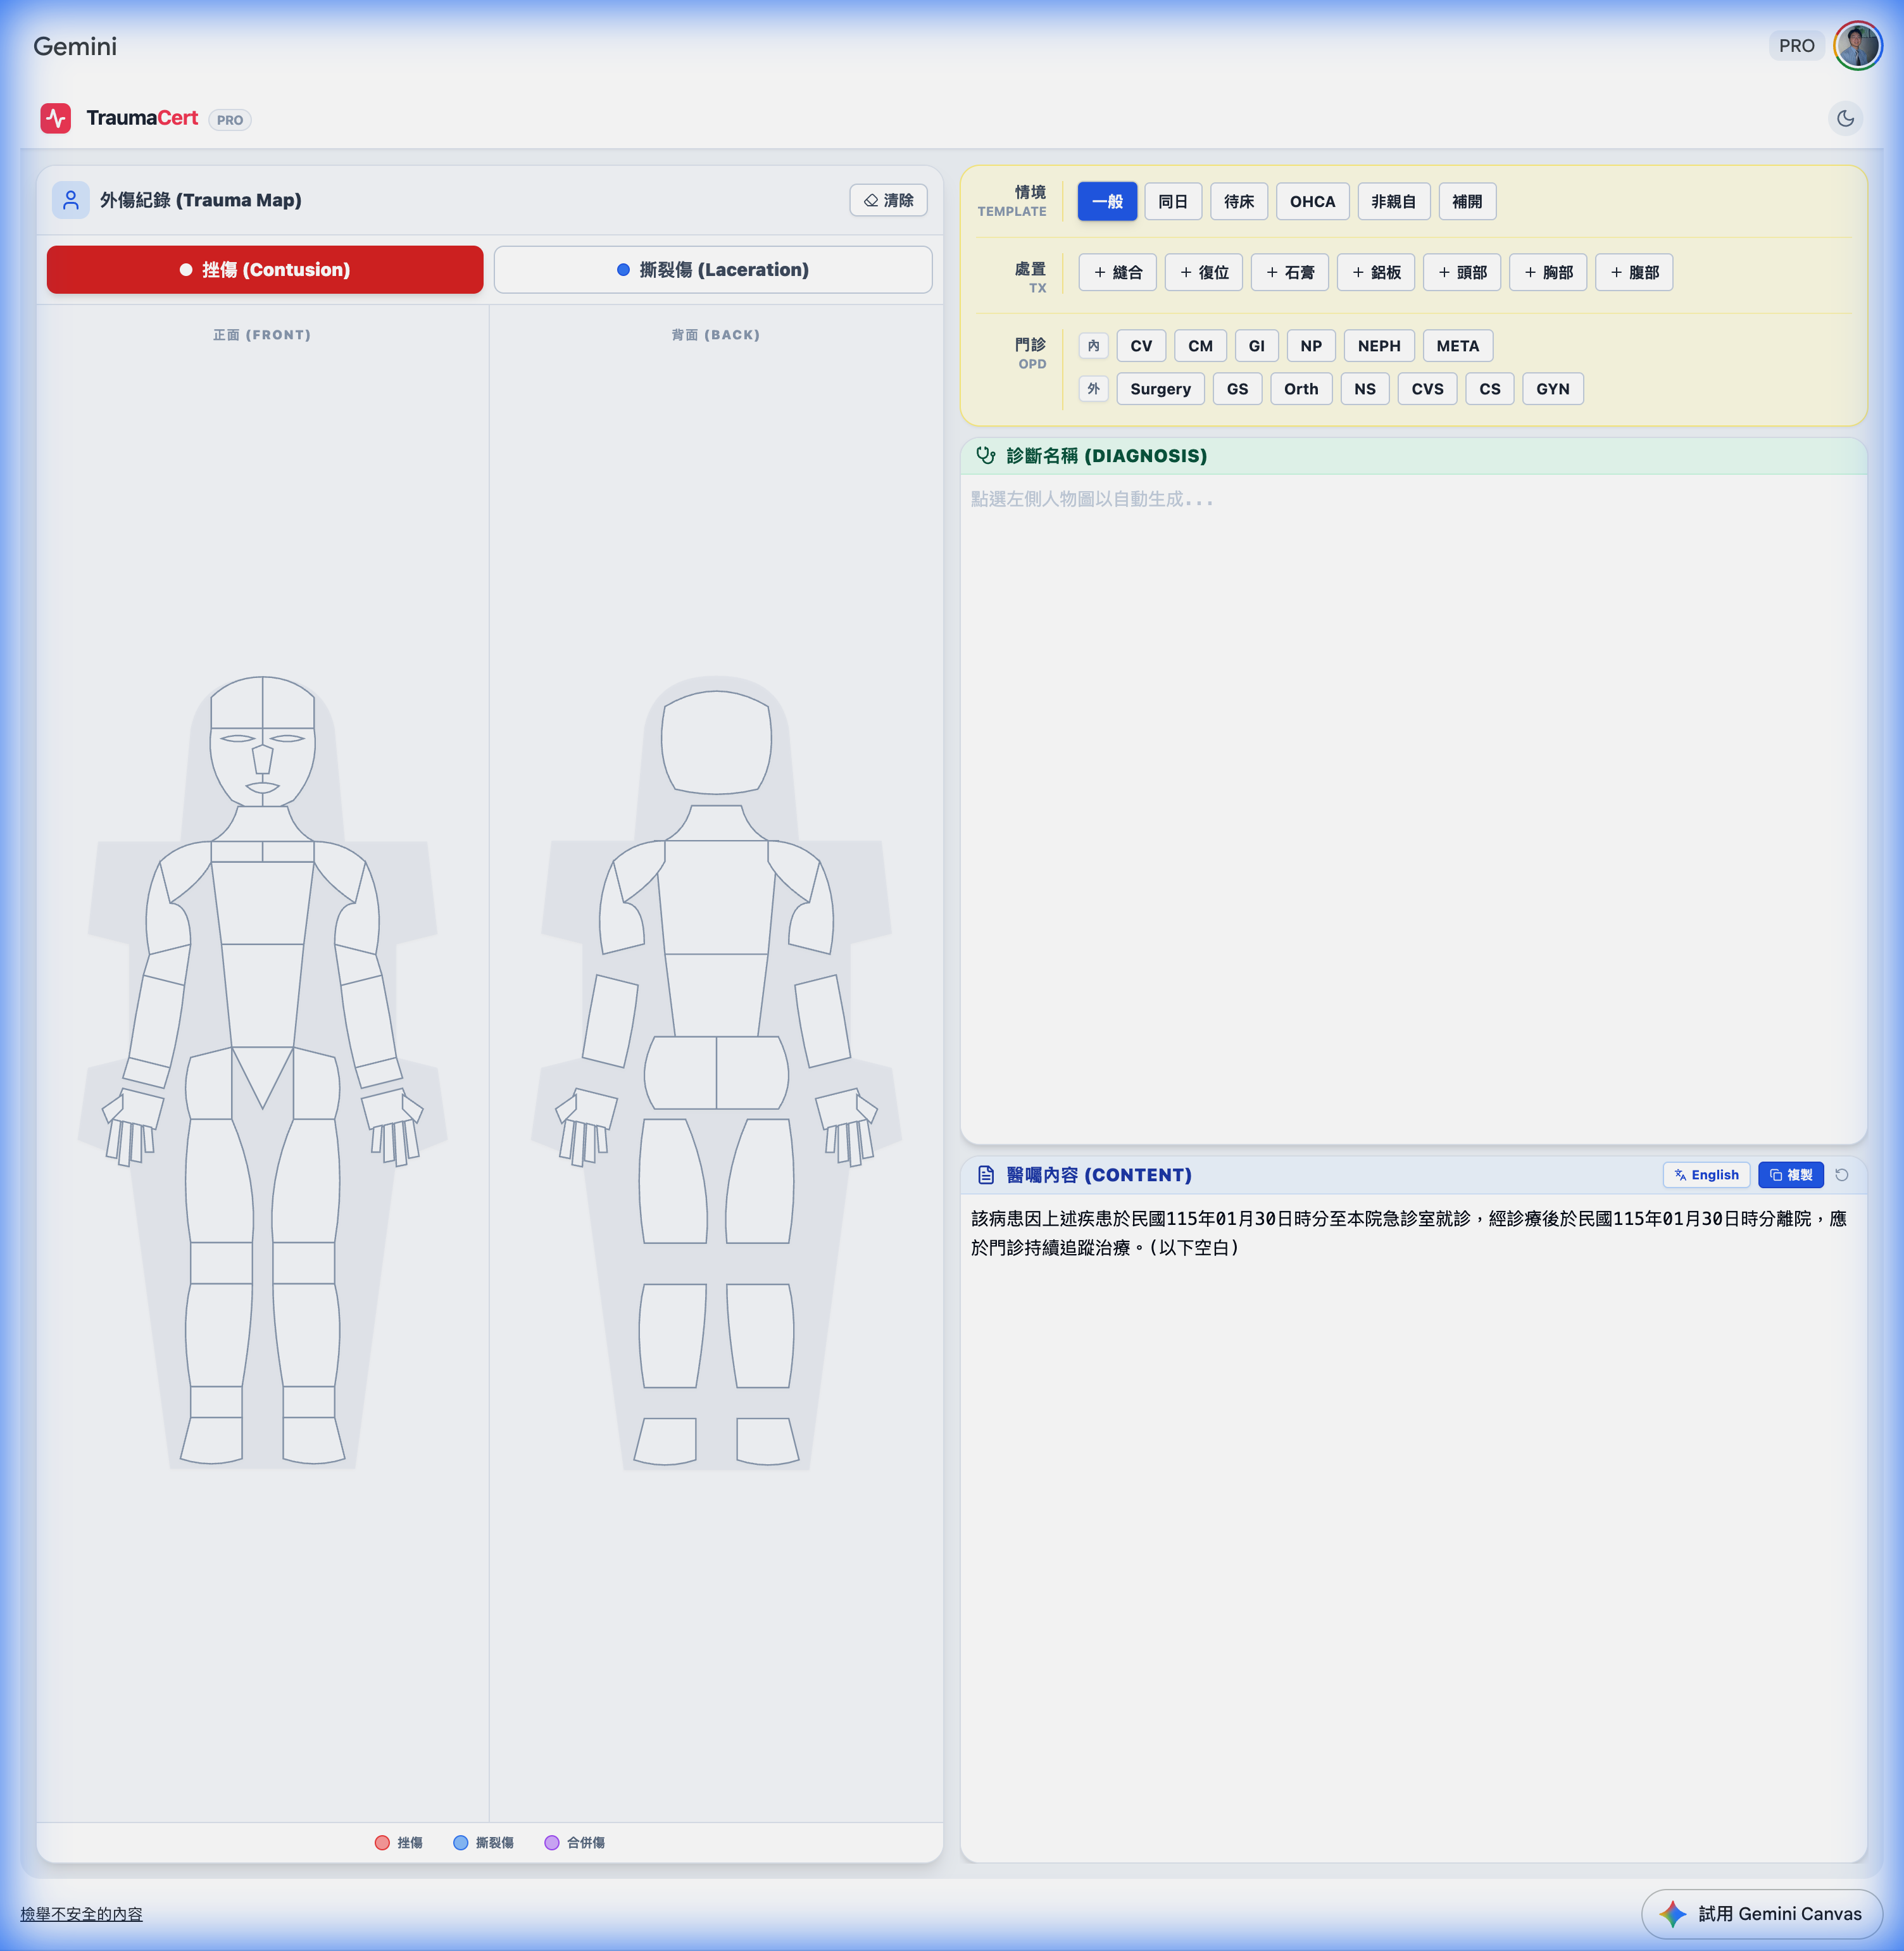Select CV outpatient clinic
This screenshot has height=1951, width=1904.
pos(1141,346)
